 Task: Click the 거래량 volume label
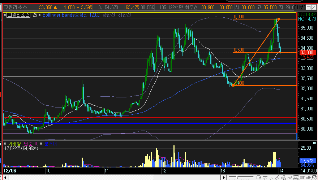(x=14, y=144)
